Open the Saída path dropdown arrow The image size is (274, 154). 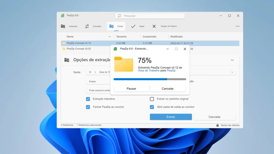(x=232, y=72)
